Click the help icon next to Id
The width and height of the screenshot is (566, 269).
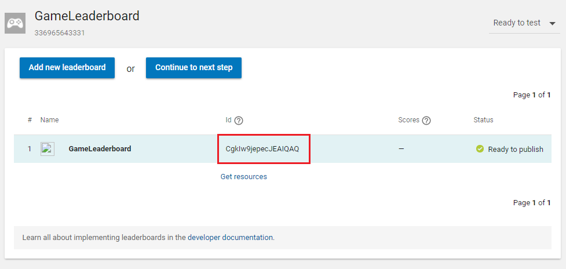point(238,121)
